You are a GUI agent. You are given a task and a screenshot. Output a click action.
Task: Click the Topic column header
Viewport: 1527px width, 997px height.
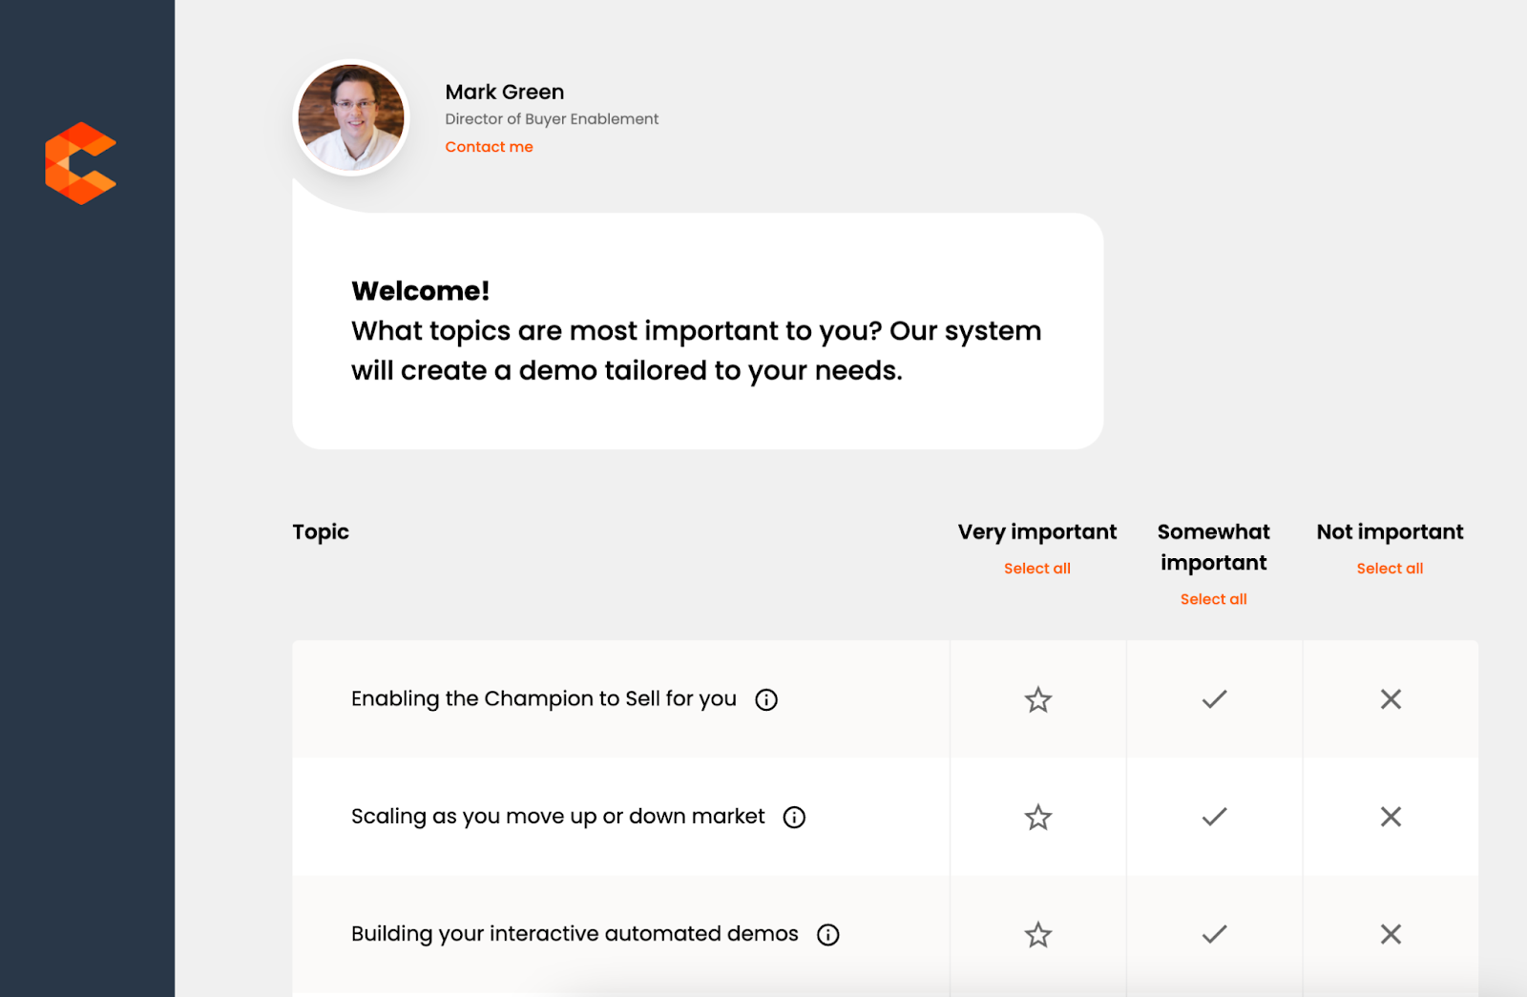tap(320, 531)
